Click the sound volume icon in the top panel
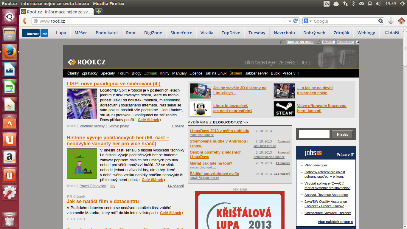This screenshot has height=229, width=407. tap(378, 4)
